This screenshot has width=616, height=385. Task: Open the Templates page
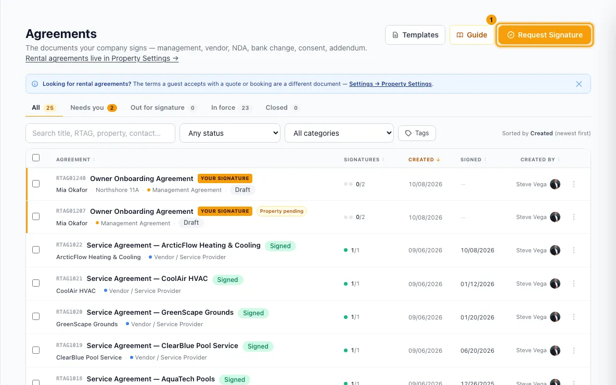(415, 35)
